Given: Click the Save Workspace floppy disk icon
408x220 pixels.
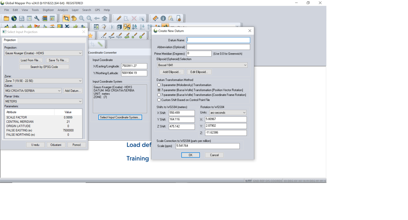Looking at the screenshot, I should click(x=21, y=18).
